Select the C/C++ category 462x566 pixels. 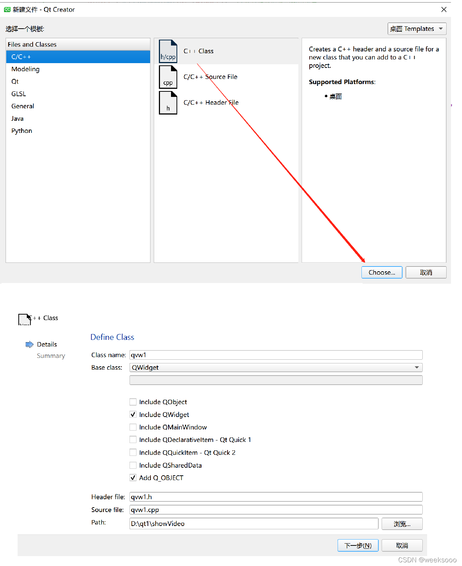(x=78, y=57)
